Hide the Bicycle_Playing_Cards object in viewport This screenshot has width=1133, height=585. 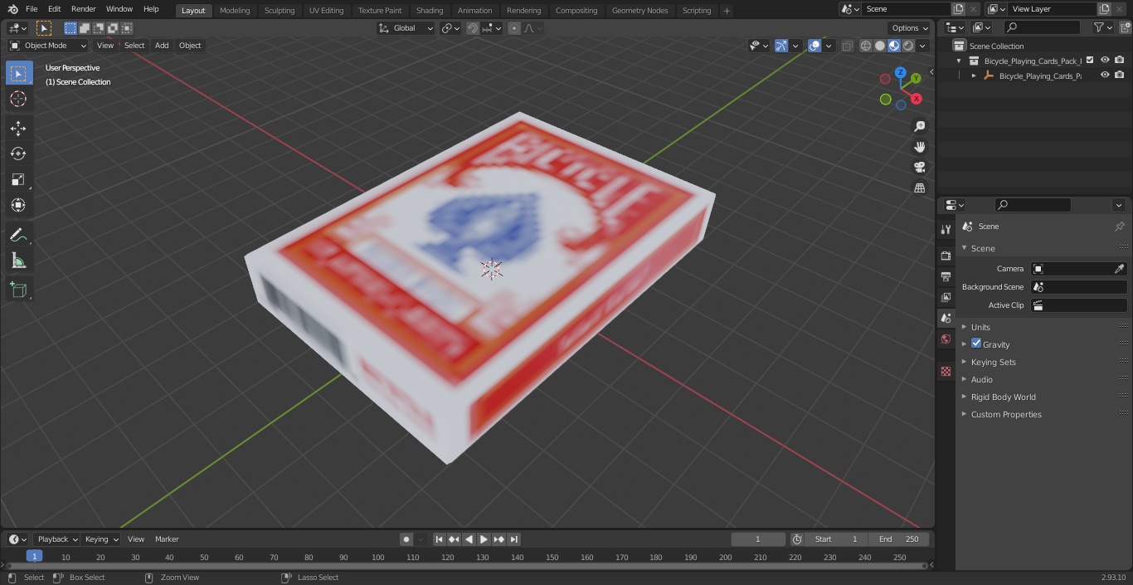click(x=1105, y=75)
